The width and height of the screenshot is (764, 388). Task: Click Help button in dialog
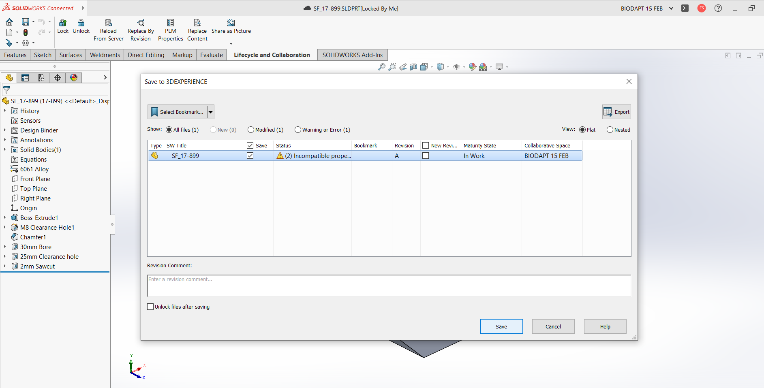pos(605,326)
